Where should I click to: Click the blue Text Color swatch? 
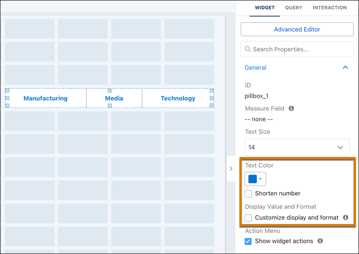click(x=252, y=179)
